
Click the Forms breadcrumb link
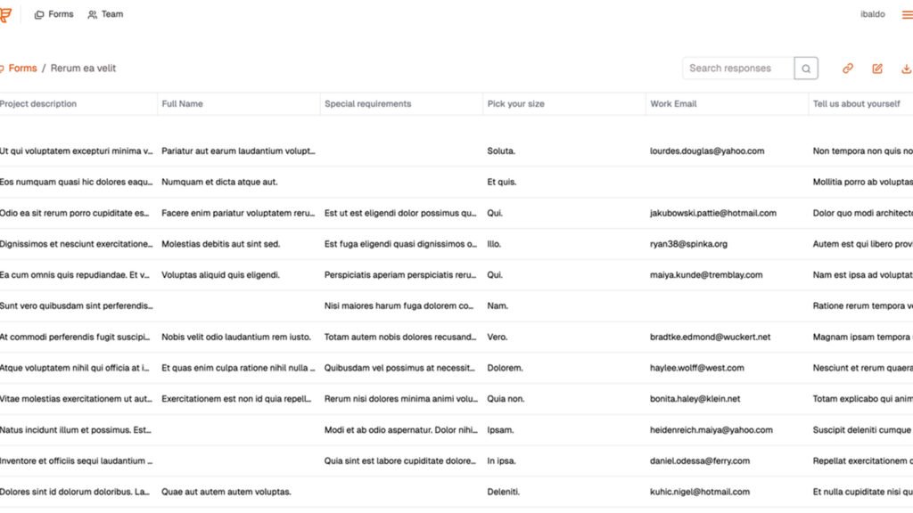22,69
